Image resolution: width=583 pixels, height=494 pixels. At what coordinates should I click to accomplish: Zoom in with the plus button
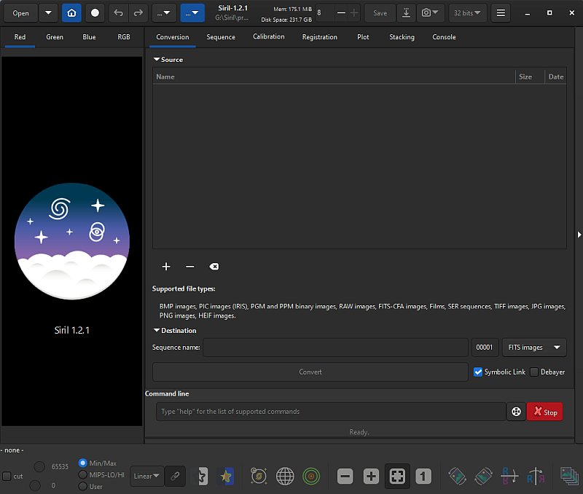coord(371,476)
